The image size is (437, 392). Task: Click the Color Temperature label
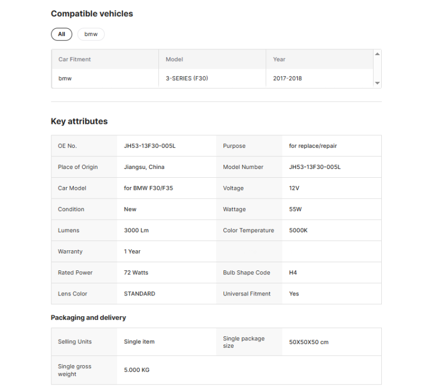(249, 231)
